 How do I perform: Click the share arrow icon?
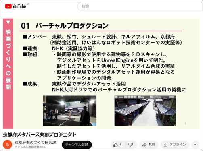coord(144,145)
